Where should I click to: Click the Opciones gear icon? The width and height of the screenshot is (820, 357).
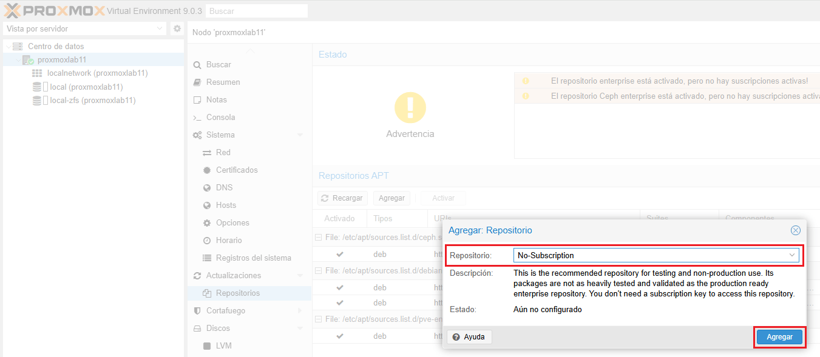tap(207, 222)
